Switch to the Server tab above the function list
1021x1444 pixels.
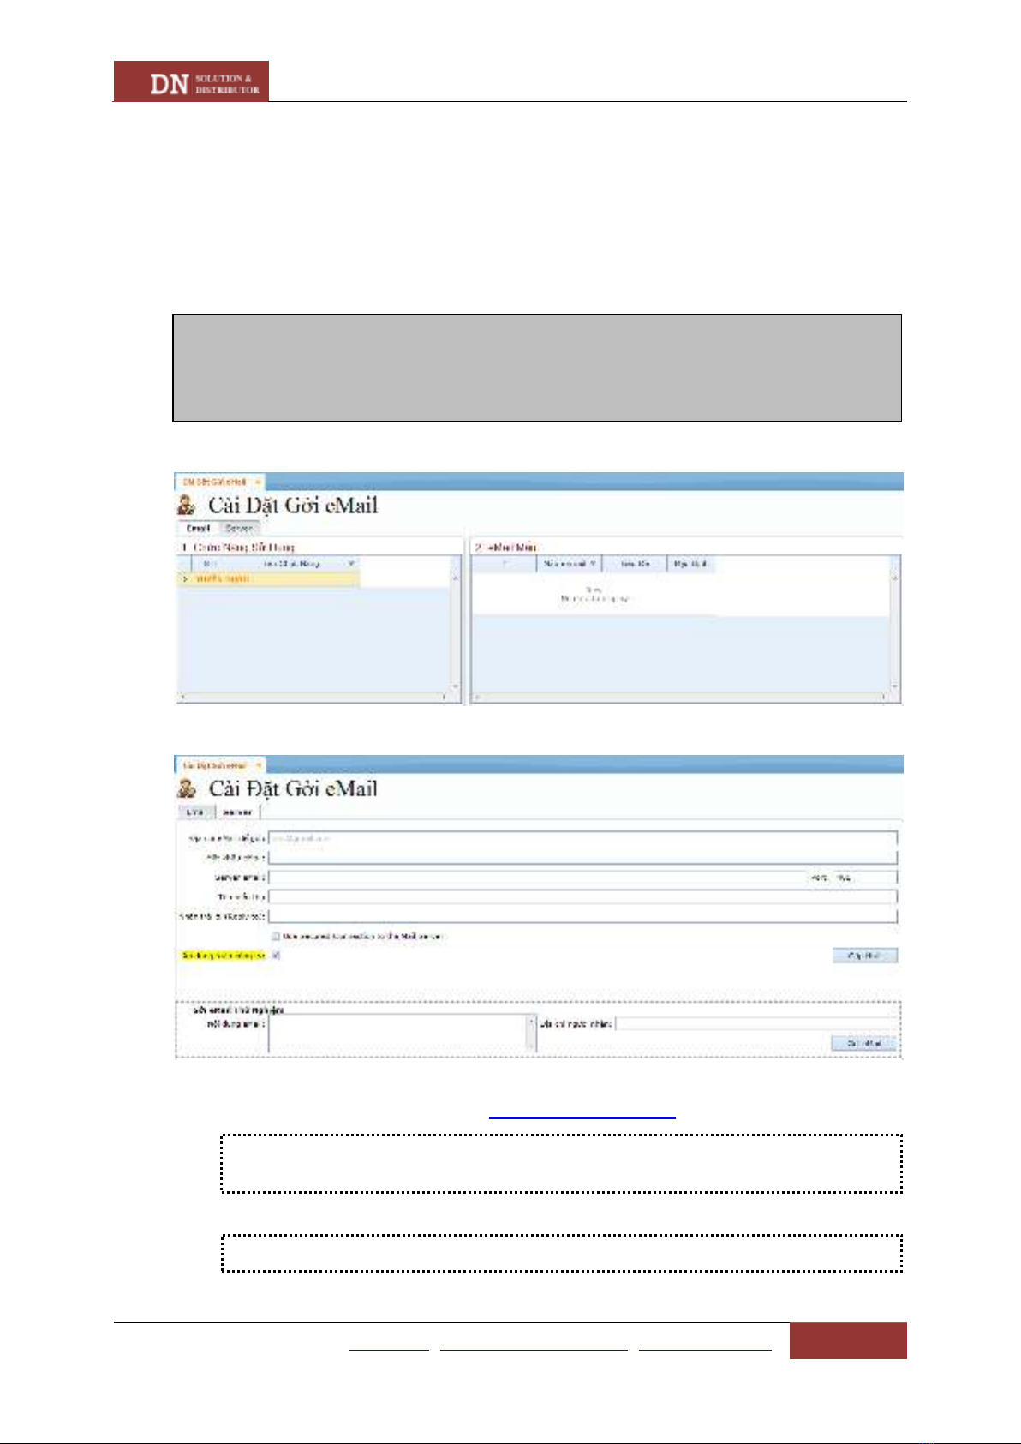click(239, 529)
